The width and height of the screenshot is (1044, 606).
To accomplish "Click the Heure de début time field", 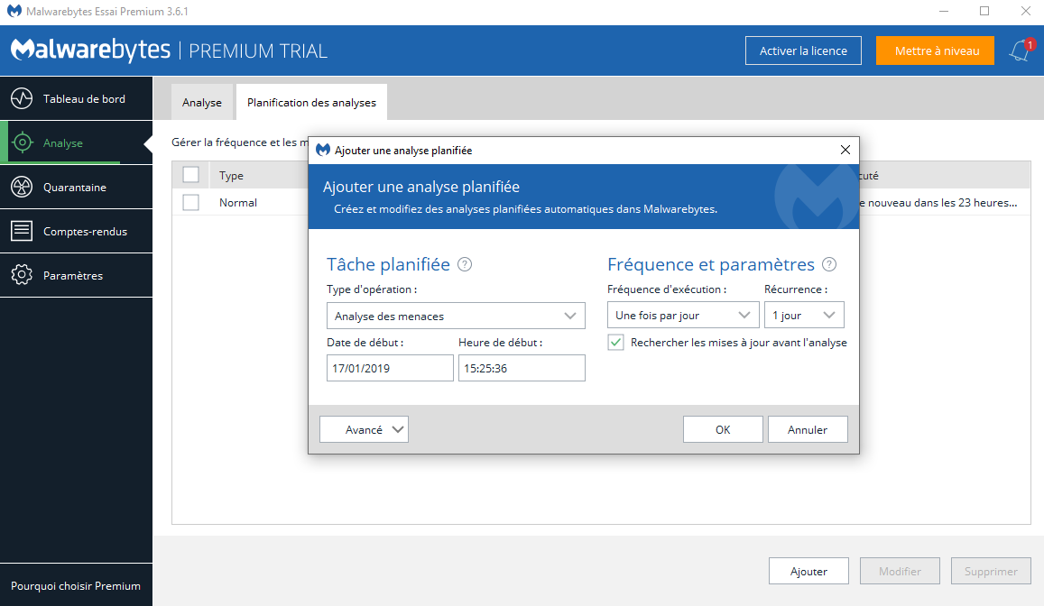I will (522, 368).
